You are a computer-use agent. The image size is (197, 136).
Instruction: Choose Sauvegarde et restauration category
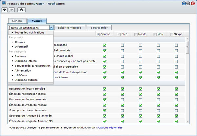(31, 66)
